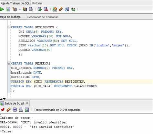Commit changes with the green check database icon
Viewport: 153px width, 134px height.
pos(40,9)
